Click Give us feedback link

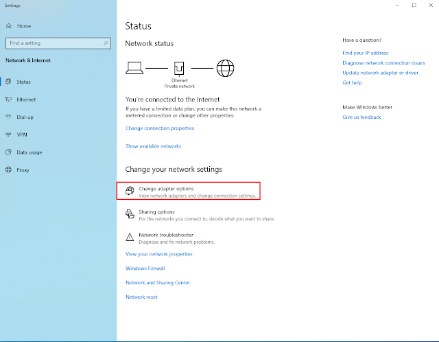pyautogui.click(x=361, y=117)
